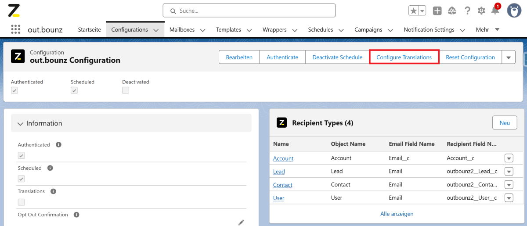The width and height of the screenshot is (527, 226).
Task: Click the Opt Out Confirmation edit pencil
Action: [241, 222]
